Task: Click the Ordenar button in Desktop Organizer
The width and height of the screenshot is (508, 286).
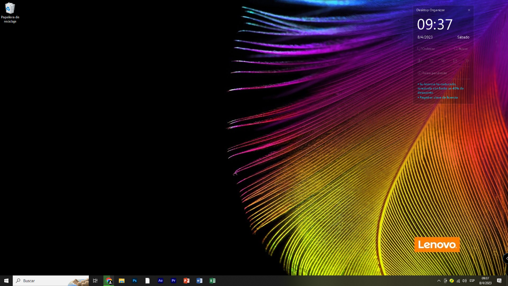Action: tap(426, 49)
